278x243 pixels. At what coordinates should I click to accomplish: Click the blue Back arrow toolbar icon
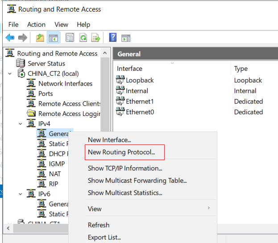coord(10,38)
